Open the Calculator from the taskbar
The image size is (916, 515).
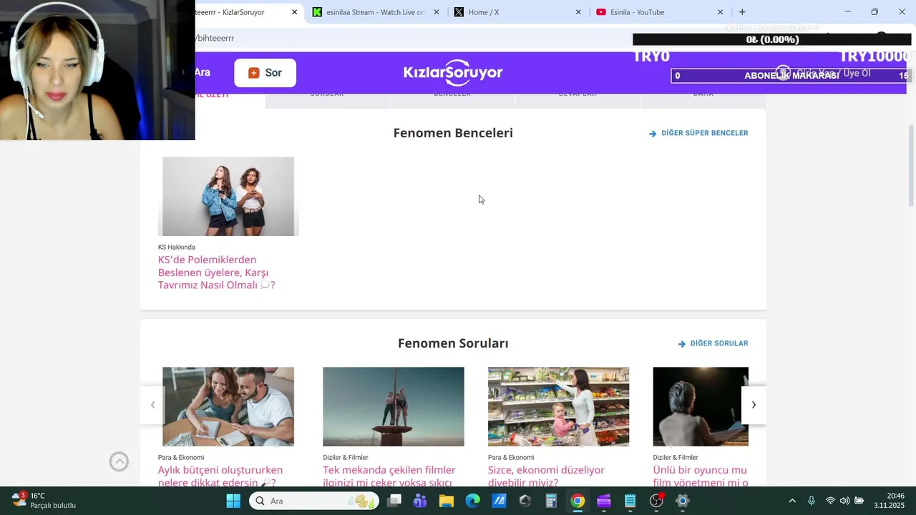tap(551, 501)
